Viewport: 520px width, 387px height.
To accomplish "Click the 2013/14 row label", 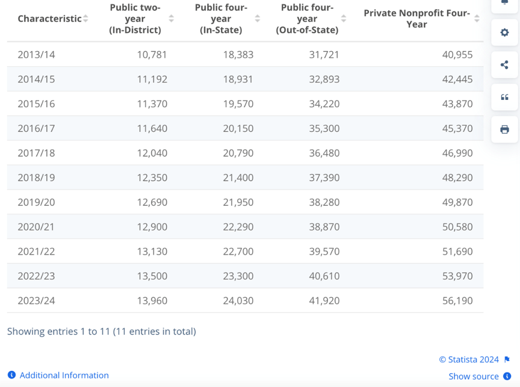I will (x=36, y=54).
